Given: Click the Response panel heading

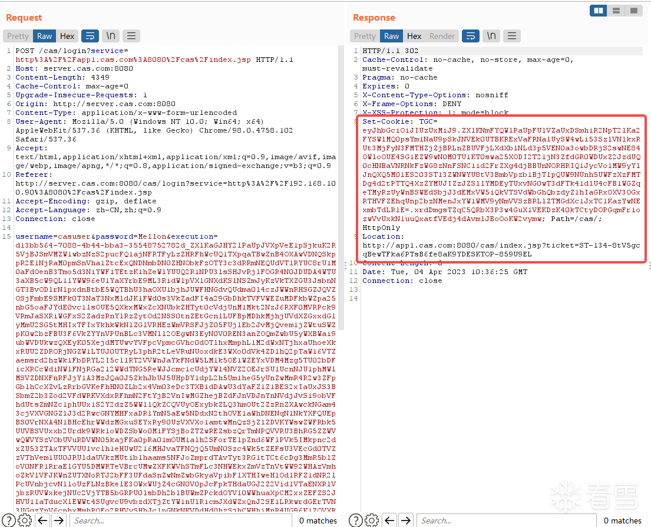Looking at the screenshot, I should 374,18.
